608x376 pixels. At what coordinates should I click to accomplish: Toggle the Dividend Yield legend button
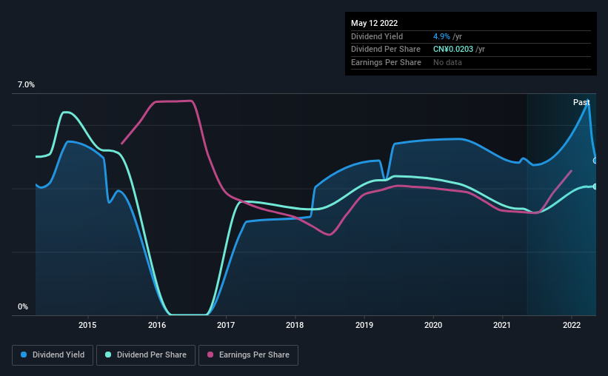[53, 355]
